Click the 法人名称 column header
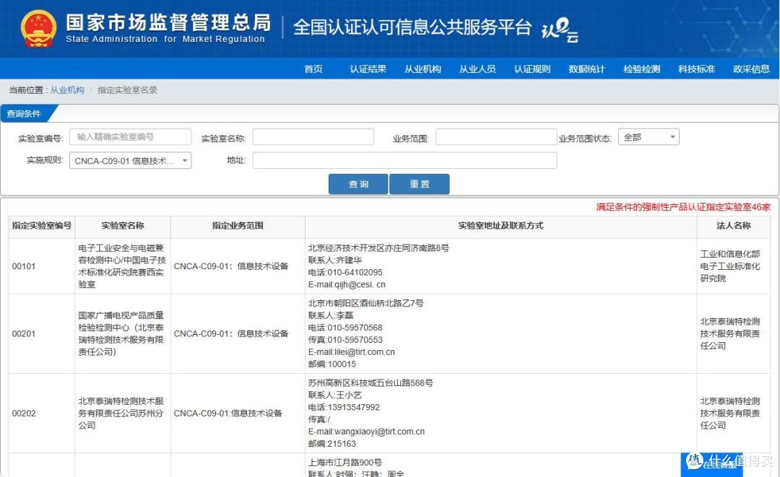780x477 pixels. click(734, 226)
